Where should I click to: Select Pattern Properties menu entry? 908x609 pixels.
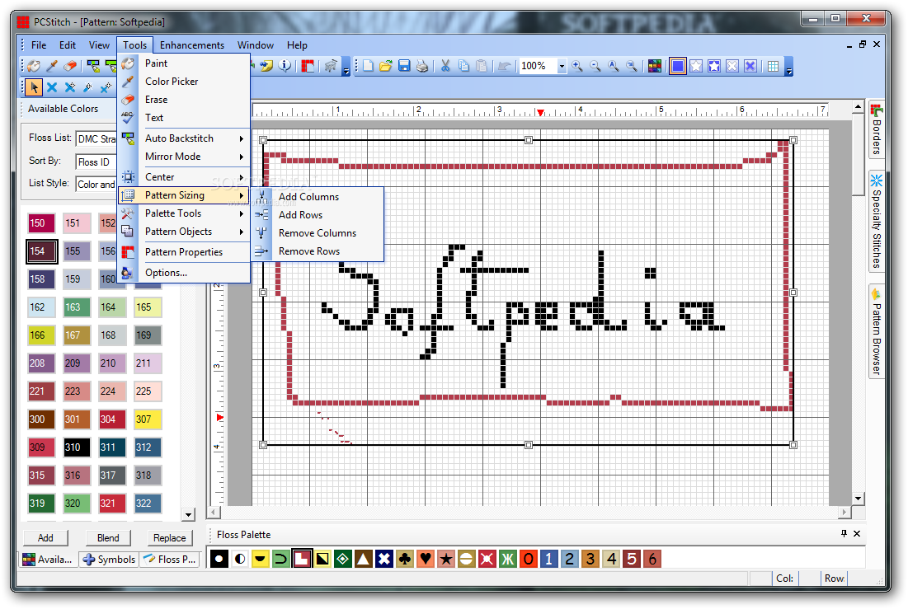point(184,252)
